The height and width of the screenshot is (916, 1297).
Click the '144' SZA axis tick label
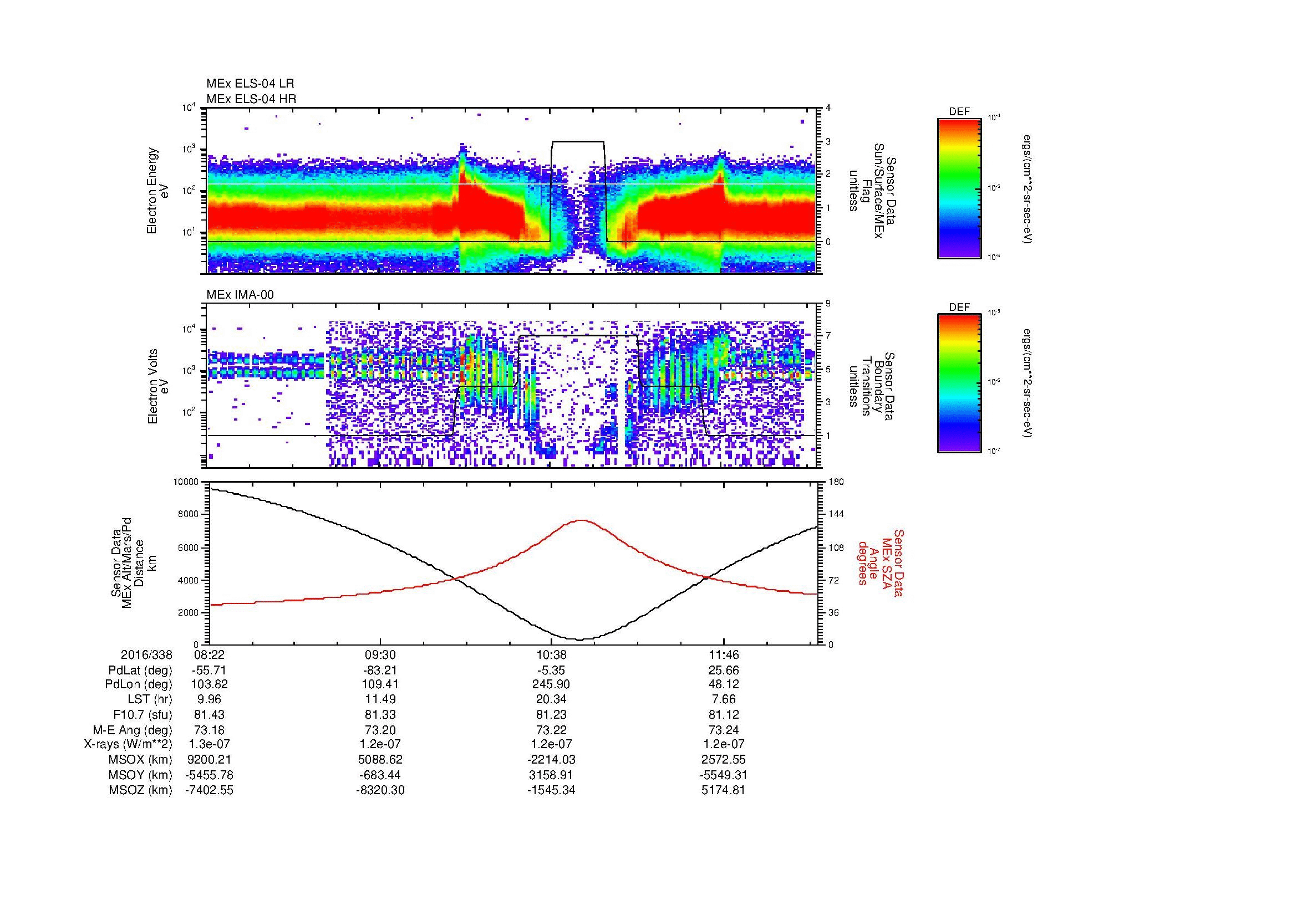point(836,514)
